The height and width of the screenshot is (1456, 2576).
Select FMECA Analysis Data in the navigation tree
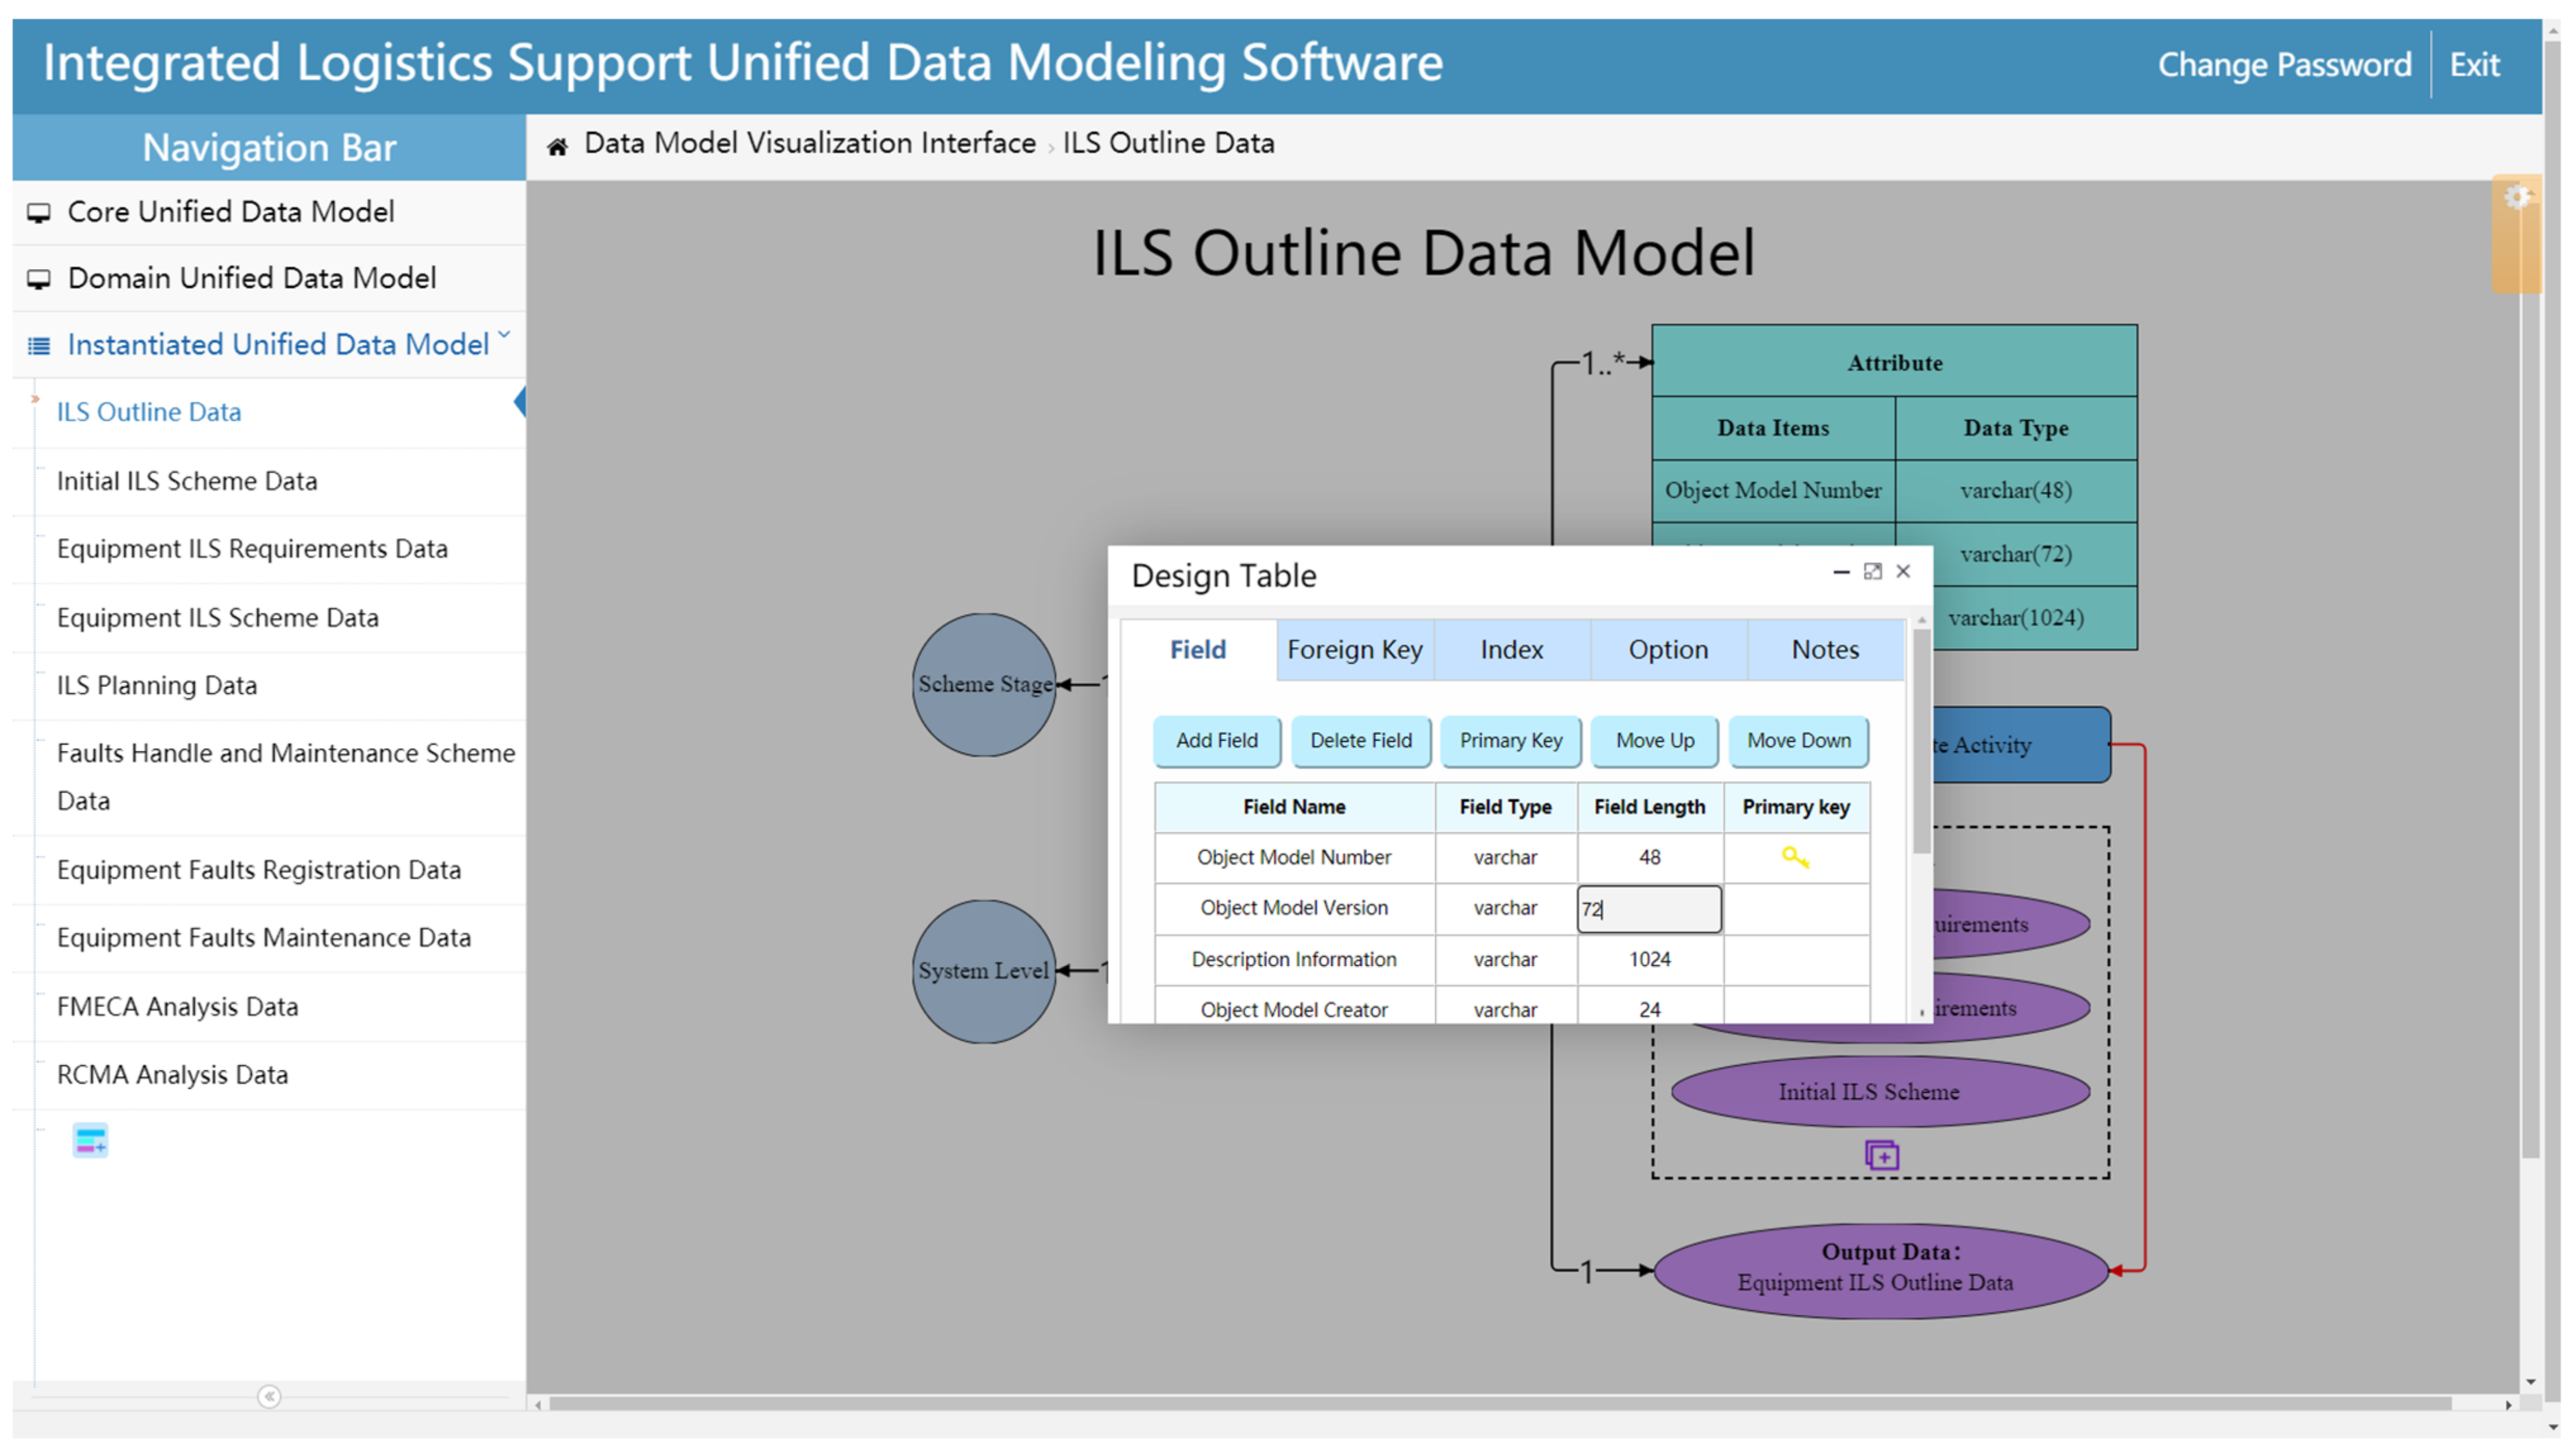point(177,1006)
